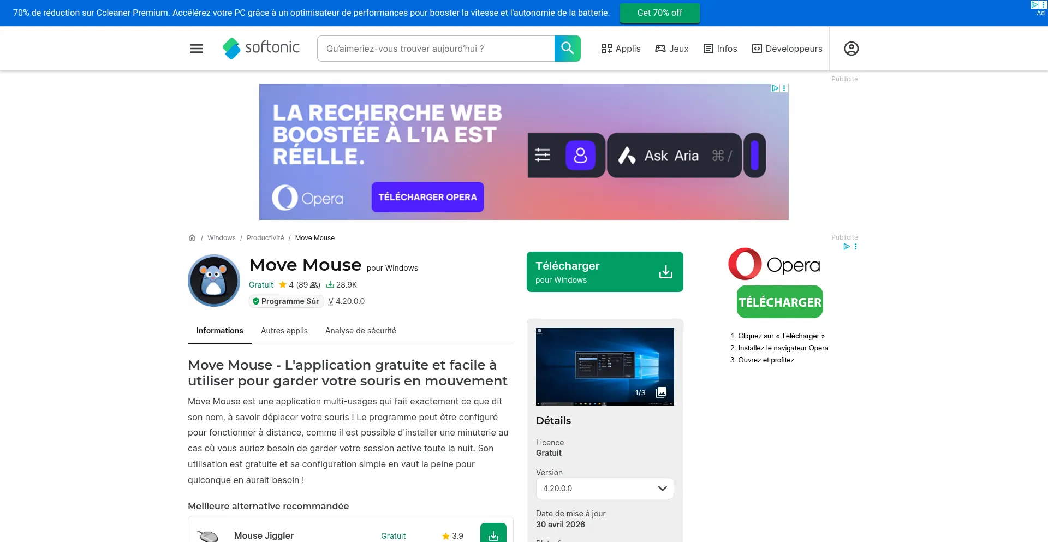Screen dimensions: 1048x542
Task: Click the Productivité breadcrumb link
Action: [x=265, y=237]
